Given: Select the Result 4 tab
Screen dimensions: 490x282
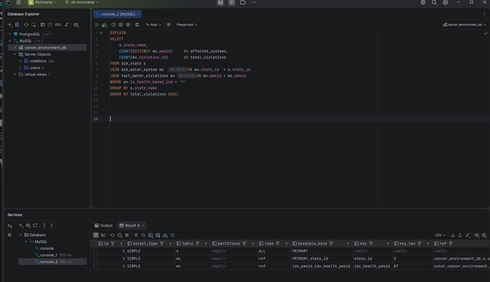Looking at the screenshot, I should click(132, 225).
